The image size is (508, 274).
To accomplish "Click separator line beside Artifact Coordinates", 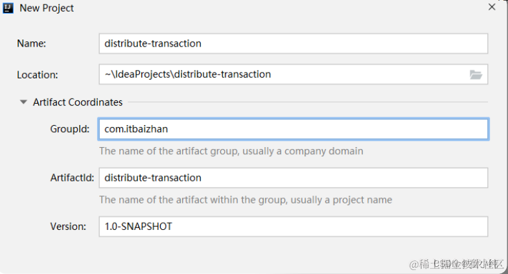I will pos(305,102).
